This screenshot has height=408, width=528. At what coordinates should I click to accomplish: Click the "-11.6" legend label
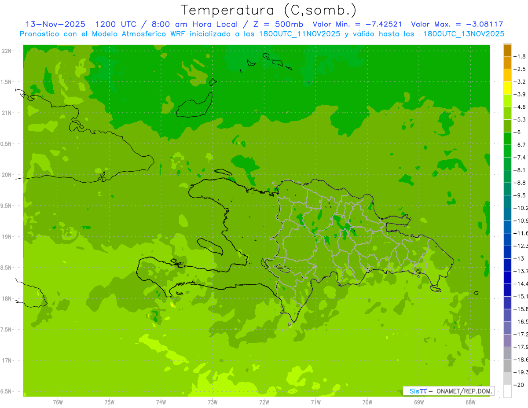point(521,233)
